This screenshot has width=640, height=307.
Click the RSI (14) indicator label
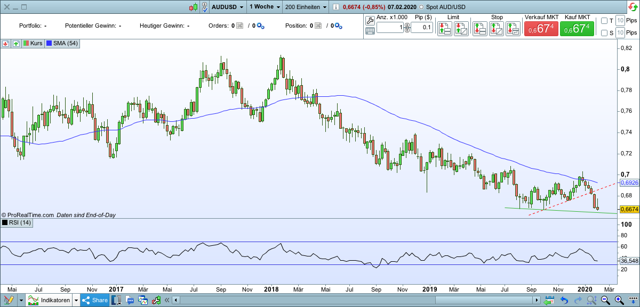pos(17,222)
